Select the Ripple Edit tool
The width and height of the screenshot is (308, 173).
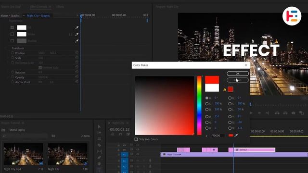[99, 139]
